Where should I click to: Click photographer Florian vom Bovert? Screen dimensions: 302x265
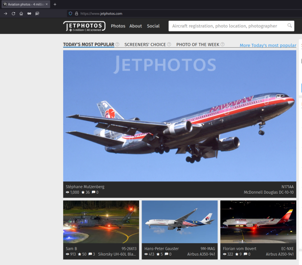pos(239,248)
